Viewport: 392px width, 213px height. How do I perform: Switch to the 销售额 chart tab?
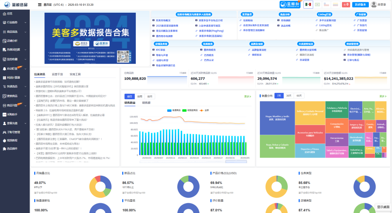pos(146,103)
